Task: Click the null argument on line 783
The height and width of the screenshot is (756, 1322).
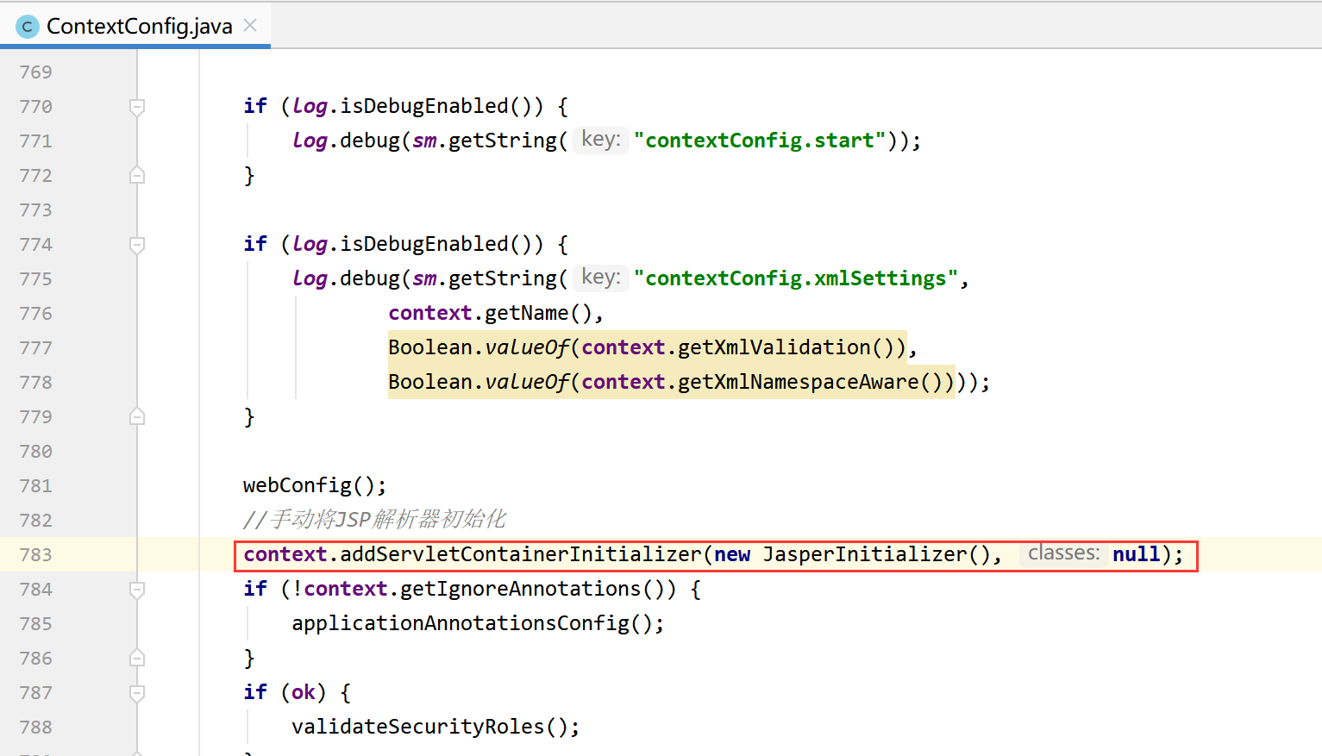Action: [1136, 554]
